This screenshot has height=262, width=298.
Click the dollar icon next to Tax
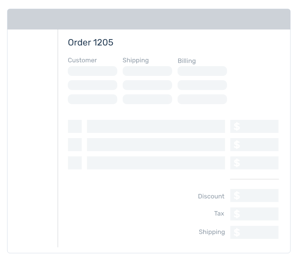237,214
